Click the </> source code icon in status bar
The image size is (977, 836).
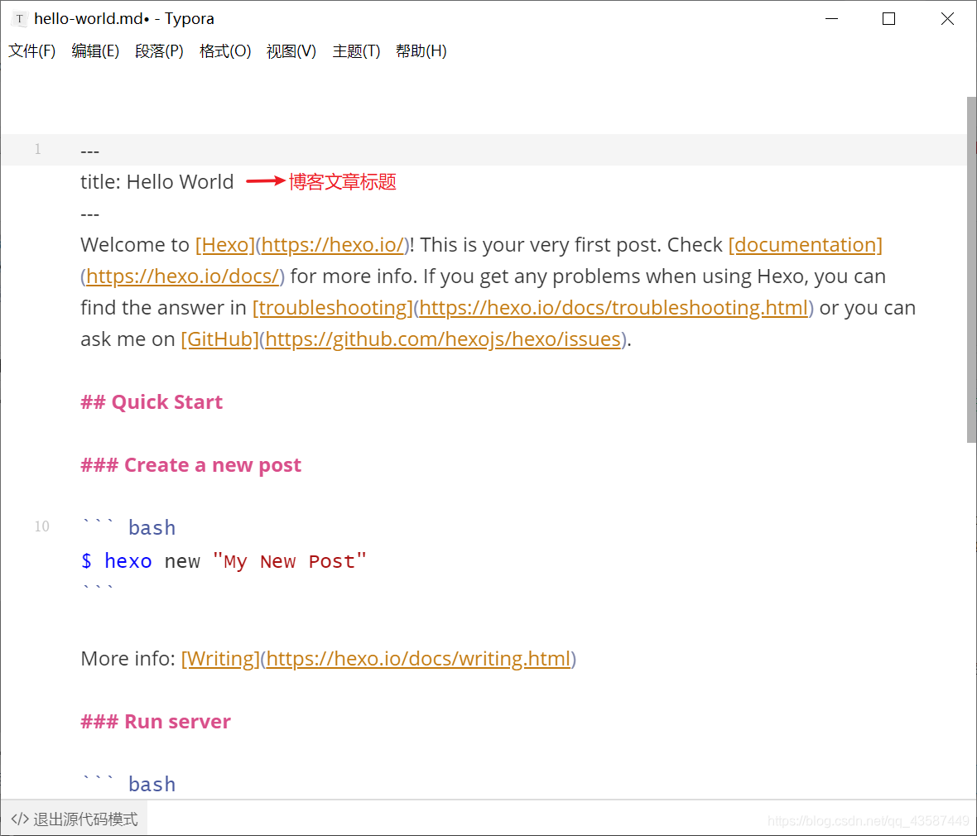(20, 819)
